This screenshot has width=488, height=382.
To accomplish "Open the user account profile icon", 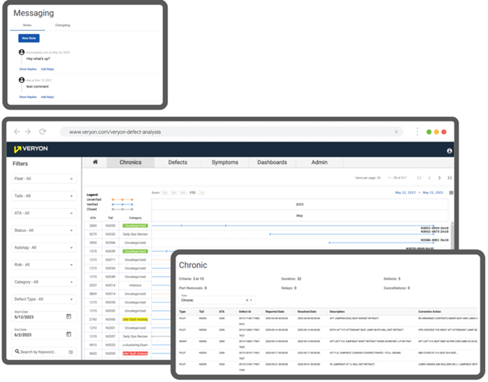I will point(450,150).
